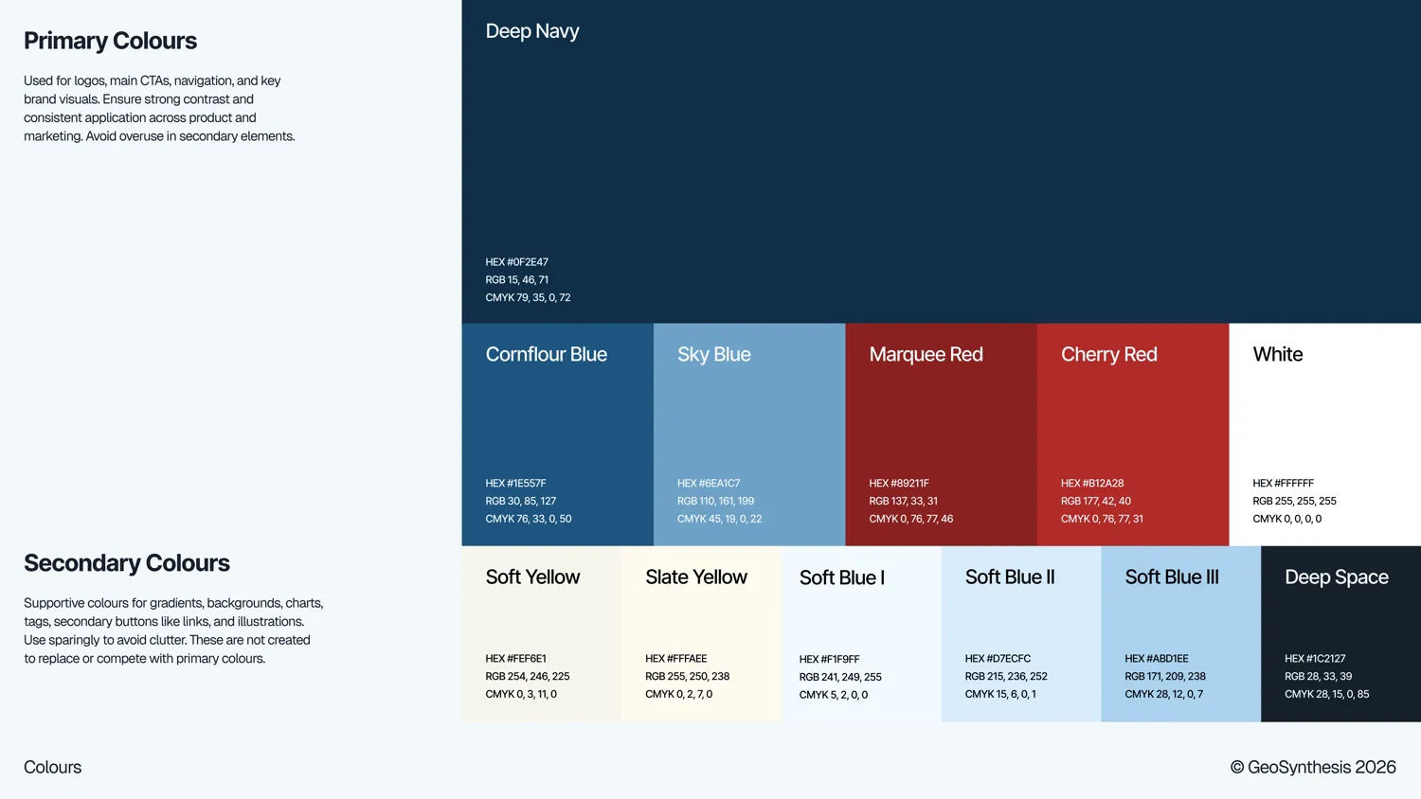
Task: Select the text RGB 177, 42, 40
Action: tap(1096, 502)
